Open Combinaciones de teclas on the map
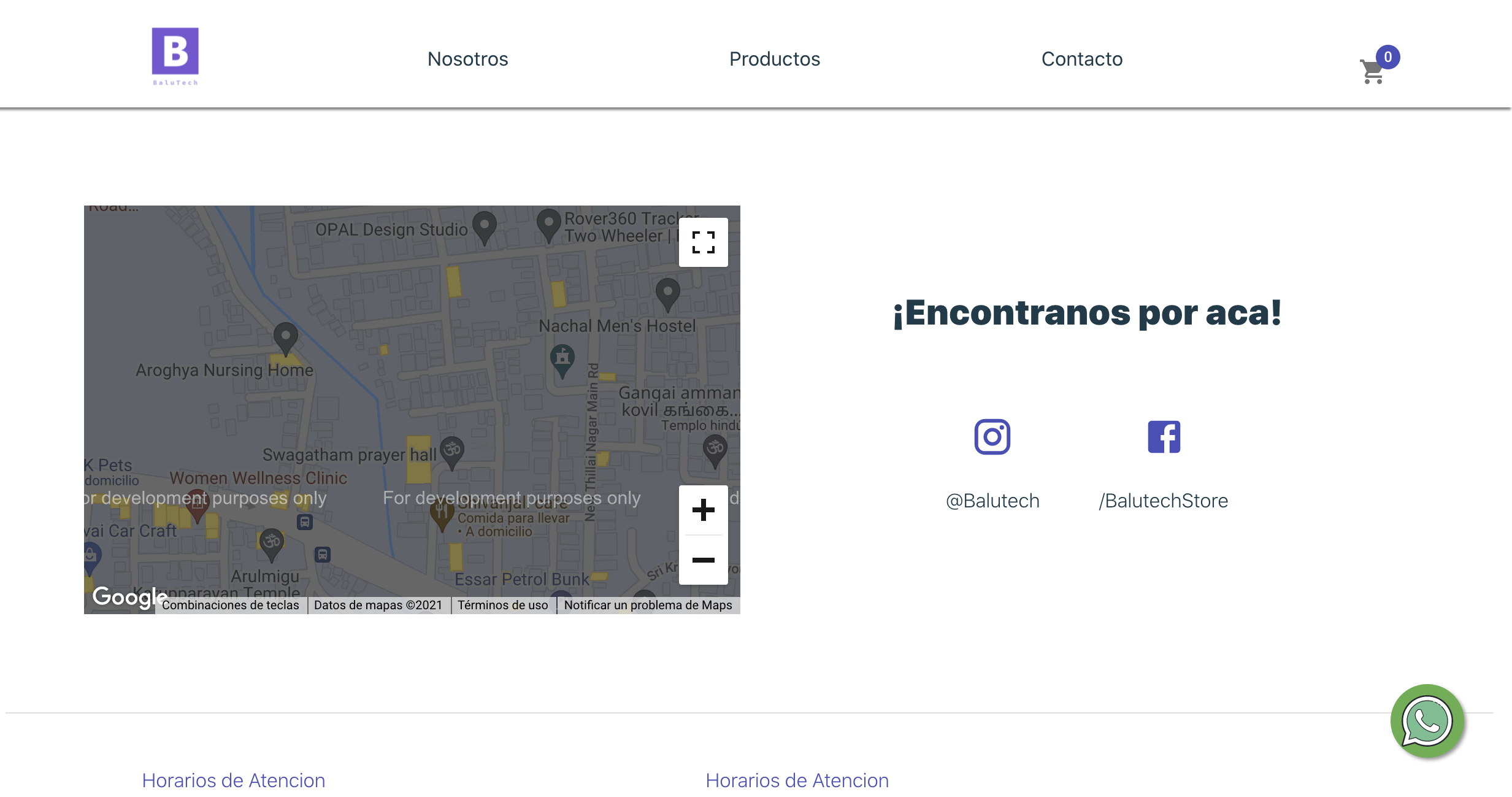The image size is (1512, 797). [232, 605]
